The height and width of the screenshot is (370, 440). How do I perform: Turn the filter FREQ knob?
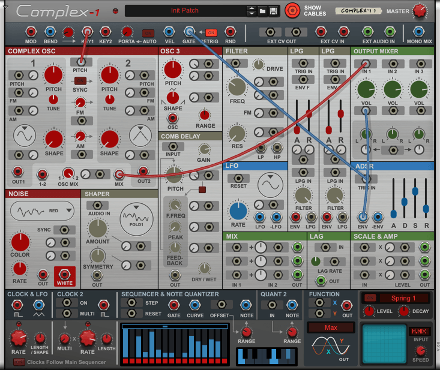(237, 87)
